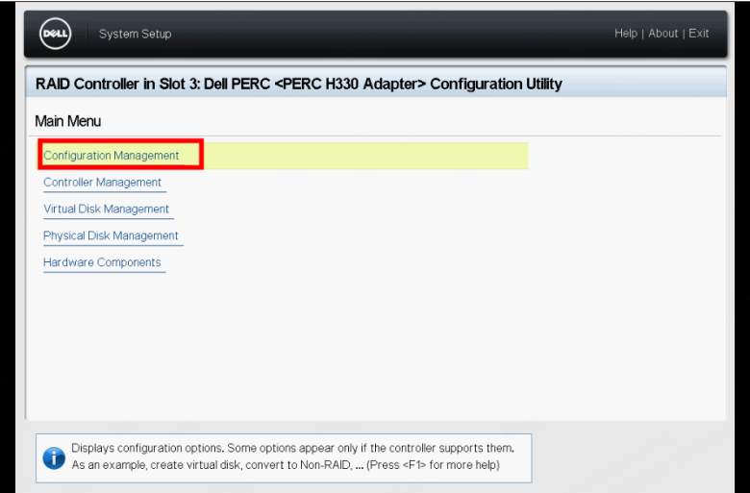The height and width of the screenshot is (493, 750).
Task: Open Physical Disk Management
Action: 111,235
